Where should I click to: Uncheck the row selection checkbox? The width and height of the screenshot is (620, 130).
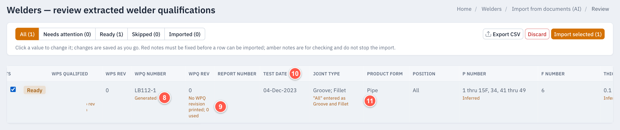(x=13, y=89)
